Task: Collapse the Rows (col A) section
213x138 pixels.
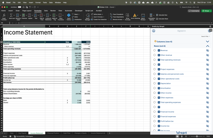Action: click(207, 46)
